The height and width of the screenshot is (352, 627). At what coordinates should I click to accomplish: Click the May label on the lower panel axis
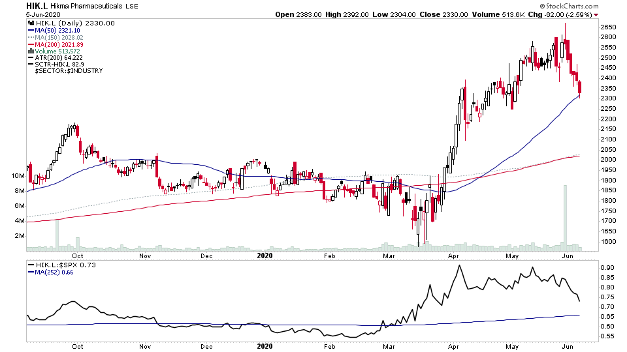[x=512, y=346]
